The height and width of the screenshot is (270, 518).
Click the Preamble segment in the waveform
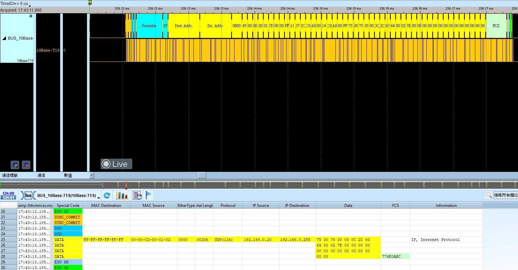point(149,26)
